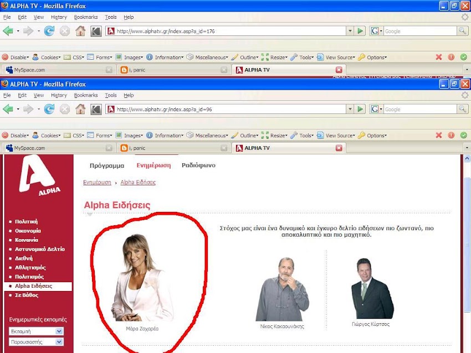This screenshot has width=471, height=353.
Task: Click Ενημέρωση breadcrumb link
Action: click(x=97, y=183)
